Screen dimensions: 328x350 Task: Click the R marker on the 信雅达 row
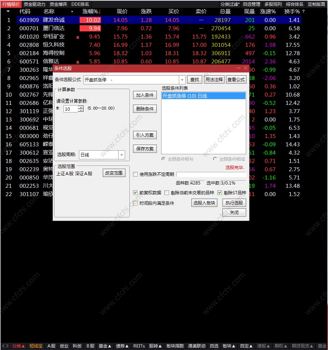[78, 62]
